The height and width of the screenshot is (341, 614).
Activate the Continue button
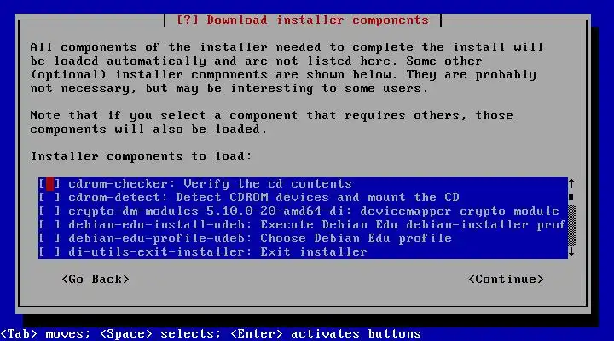point(506,279)
